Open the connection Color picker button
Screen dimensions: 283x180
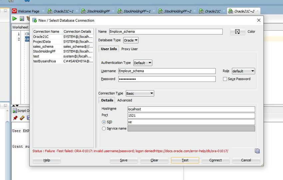coord(237,32)
